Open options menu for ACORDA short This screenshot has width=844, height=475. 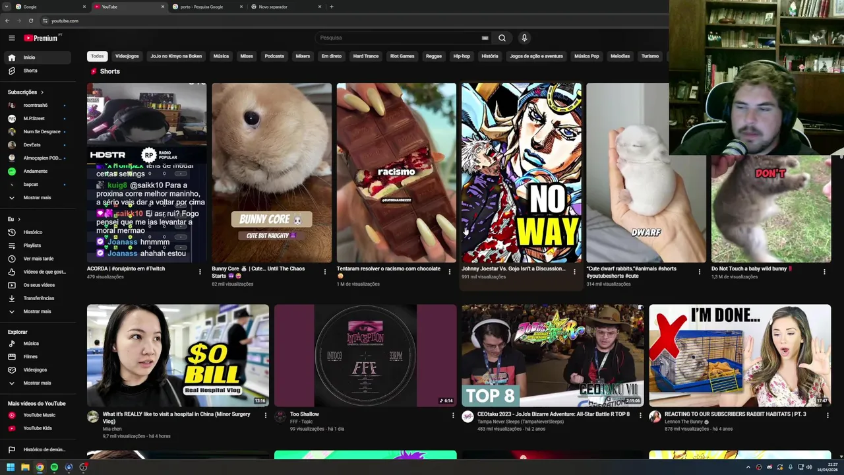tap(200, 271)
